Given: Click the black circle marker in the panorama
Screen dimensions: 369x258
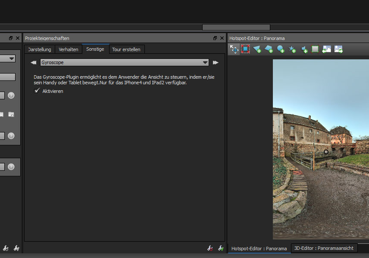Looking at the screenshot, I should click(326, 152).
